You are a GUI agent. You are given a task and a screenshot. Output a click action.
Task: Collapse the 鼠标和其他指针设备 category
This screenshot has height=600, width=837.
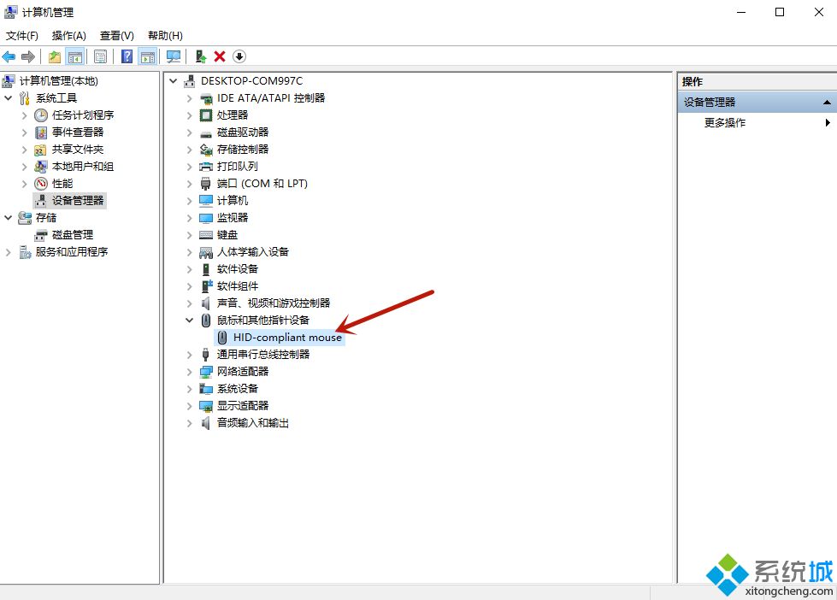click(x=190, y=320)
